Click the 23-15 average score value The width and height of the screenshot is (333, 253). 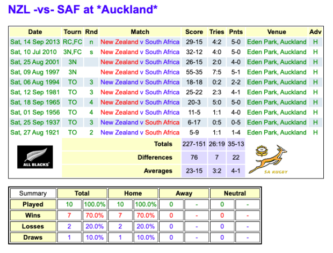194,171
